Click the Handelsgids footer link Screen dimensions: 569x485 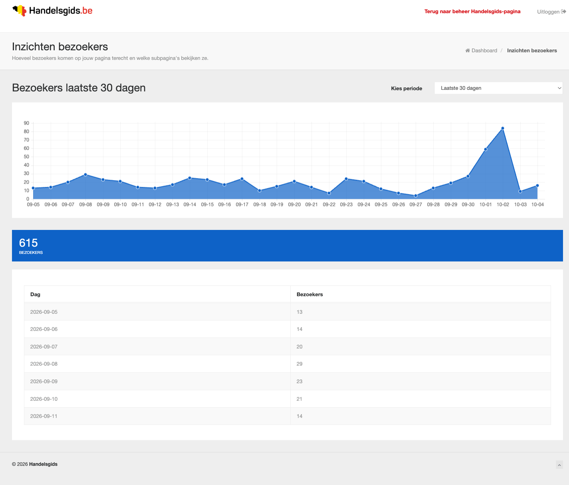click(43, 464)
